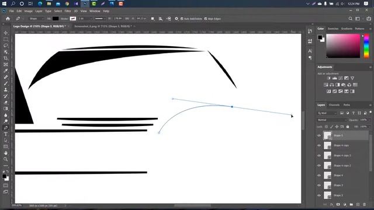Viewport: 374px width, 210px height.
Task: Open path arrangement options
Action: 168,19
